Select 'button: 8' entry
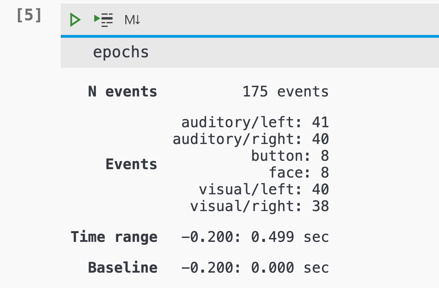The height and width of the screenshot is (288, 439). [290, 156]
